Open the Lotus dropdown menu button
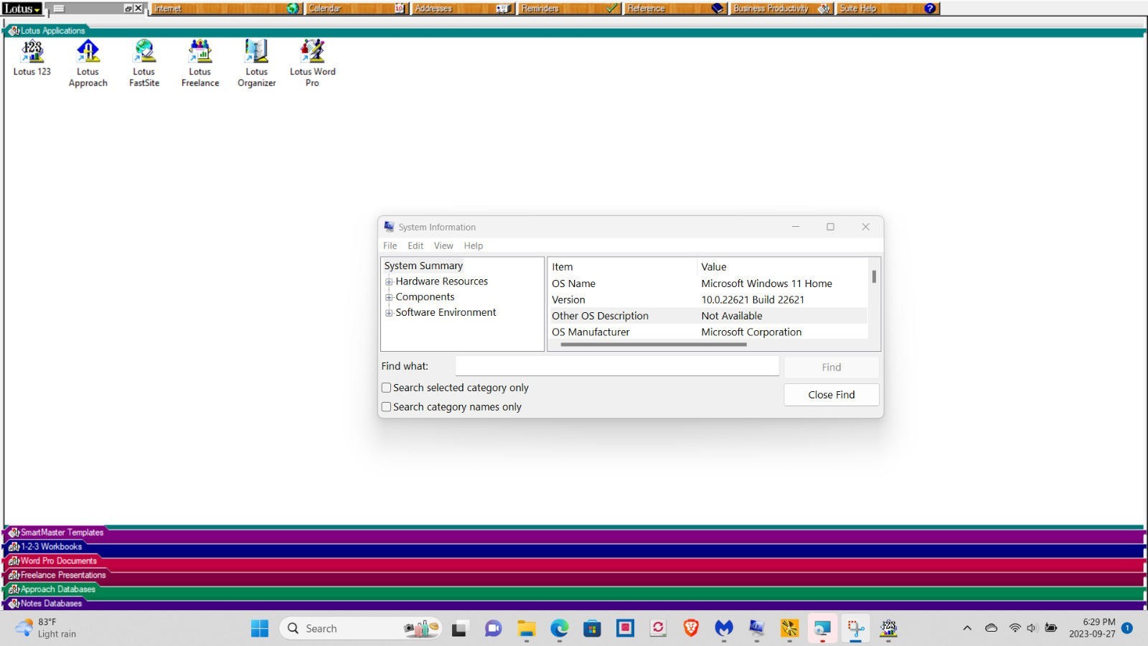This screenshot has width=1148, height=646. [x=22, y=9]
